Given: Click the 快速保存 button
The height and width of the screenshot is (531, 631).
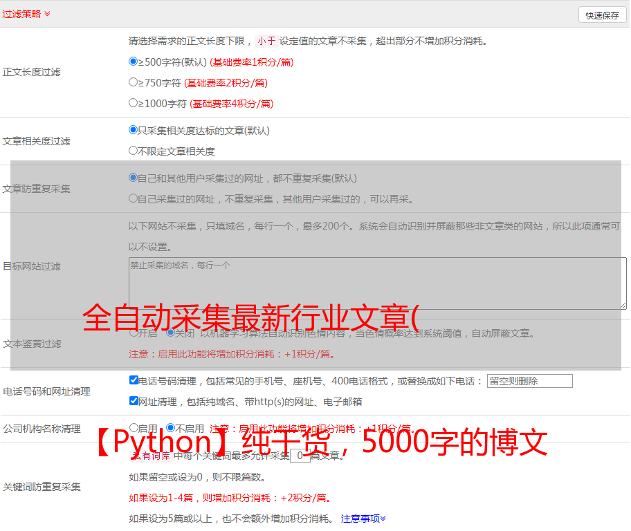Looking at the screenshot, I should click(602, 15).
